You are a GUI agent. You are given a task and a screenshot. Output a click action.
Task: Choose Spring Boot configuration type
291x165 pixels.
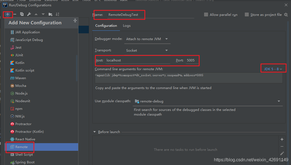pos(41,162)
